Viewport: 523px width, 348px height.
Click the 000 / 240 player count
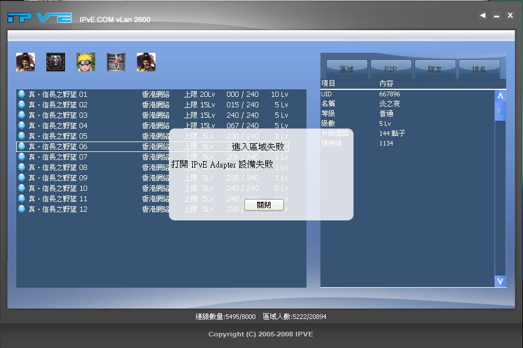point(243,95)
